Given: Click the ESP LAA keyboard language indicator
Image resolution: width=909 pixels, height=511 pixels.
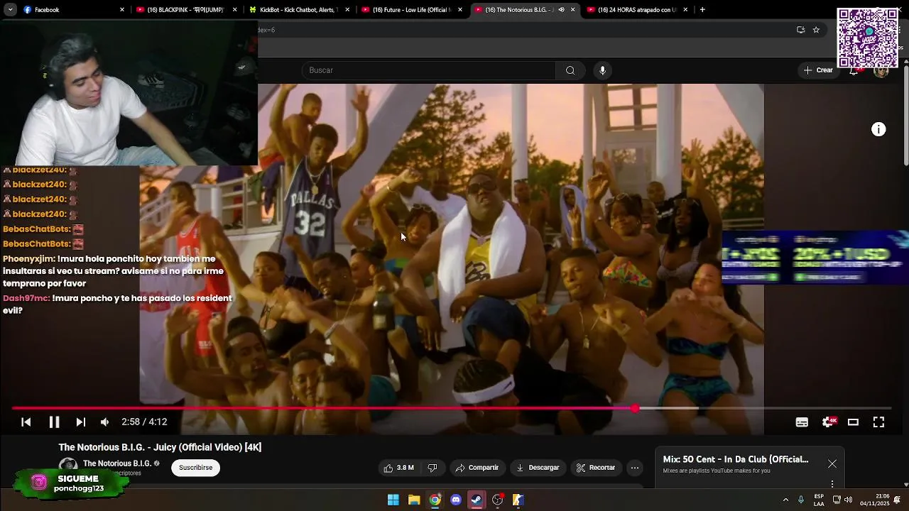Looking at the screenshot, I should tap(819, 500).
